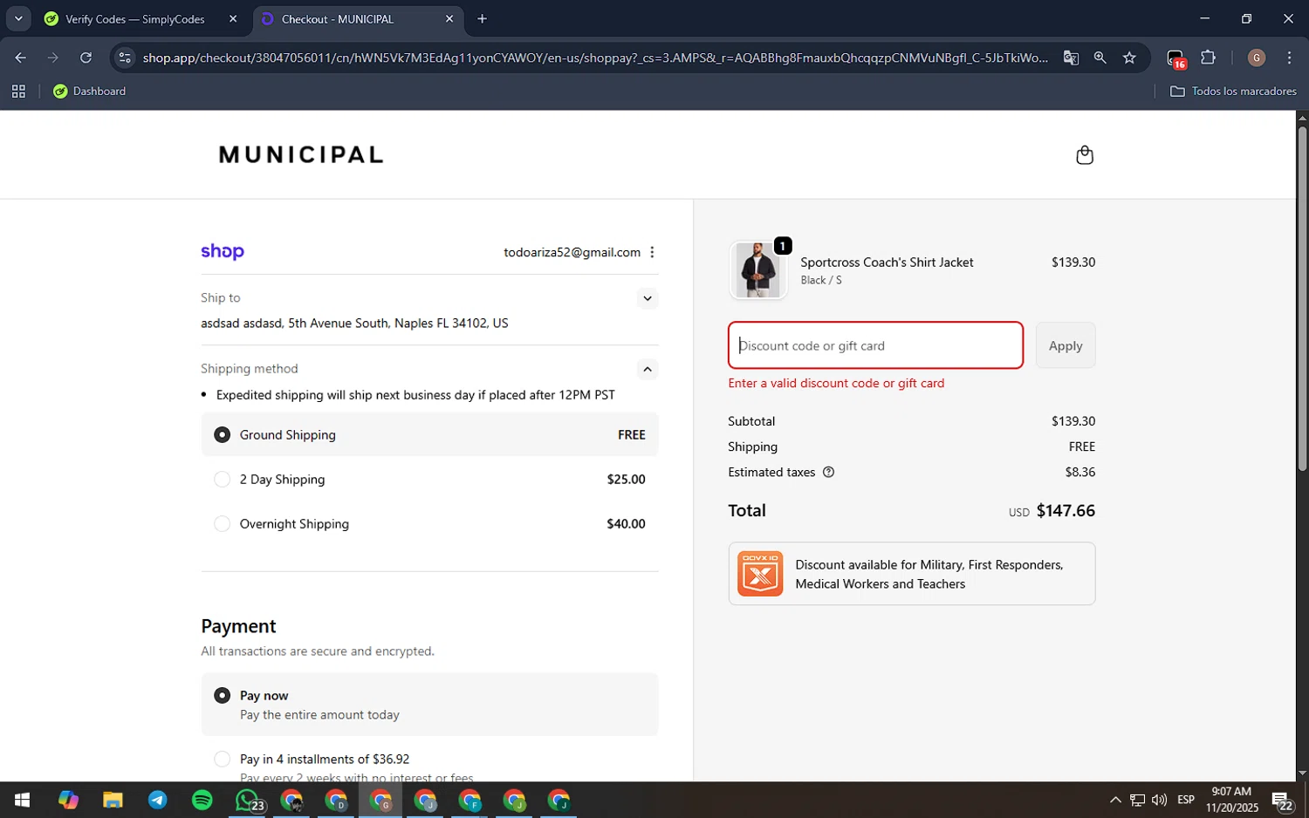Open Telegram from the taskbar
This screenshot has height=818, width=1309.
click(157, 800)
